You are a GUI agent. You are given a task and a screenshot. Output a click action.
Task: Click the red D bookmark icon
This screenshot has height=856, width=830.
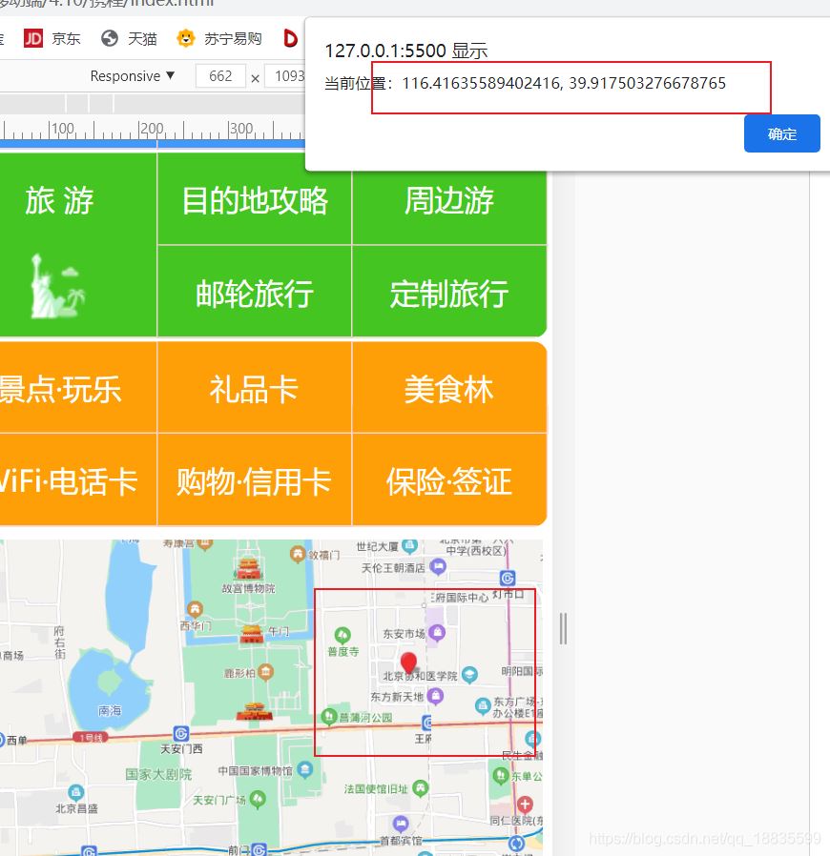291,38
